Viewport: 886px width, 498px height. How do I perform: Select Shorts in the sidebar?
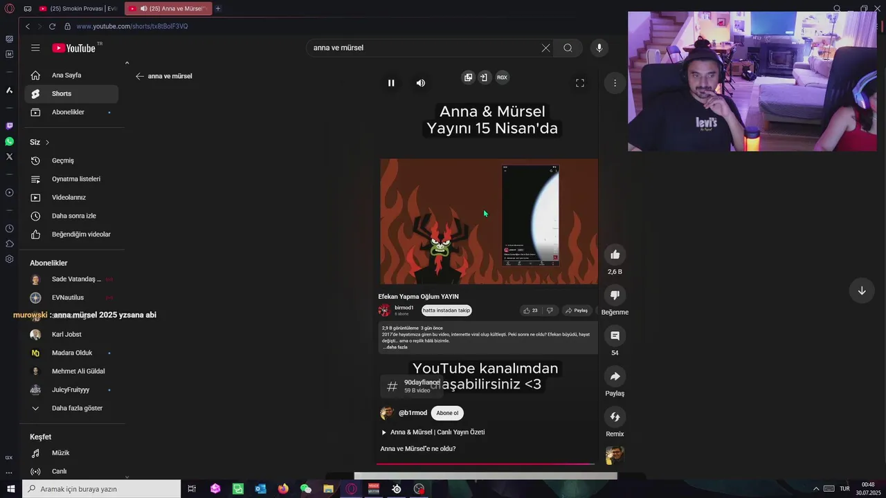click(x=71, y=93)
